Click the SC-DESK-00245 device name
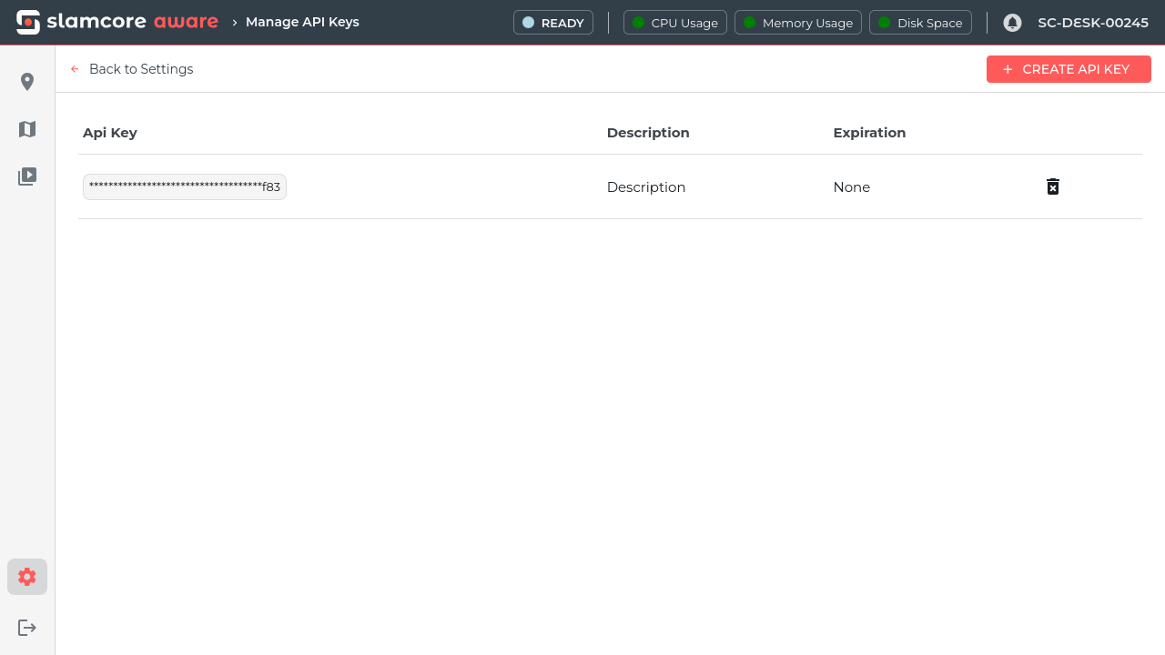The image size is (1165, 655). pyautogui.click(x=1093, y=23)
